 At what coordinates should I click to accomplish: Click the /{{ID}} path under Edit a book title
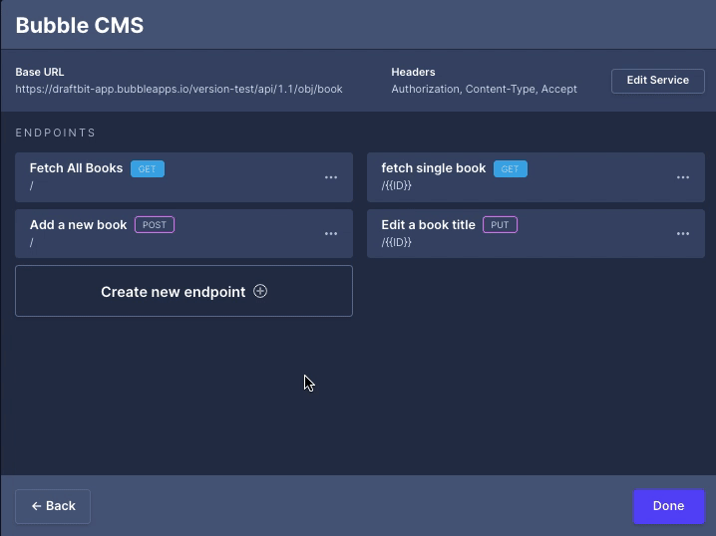(x=396, y=242)
